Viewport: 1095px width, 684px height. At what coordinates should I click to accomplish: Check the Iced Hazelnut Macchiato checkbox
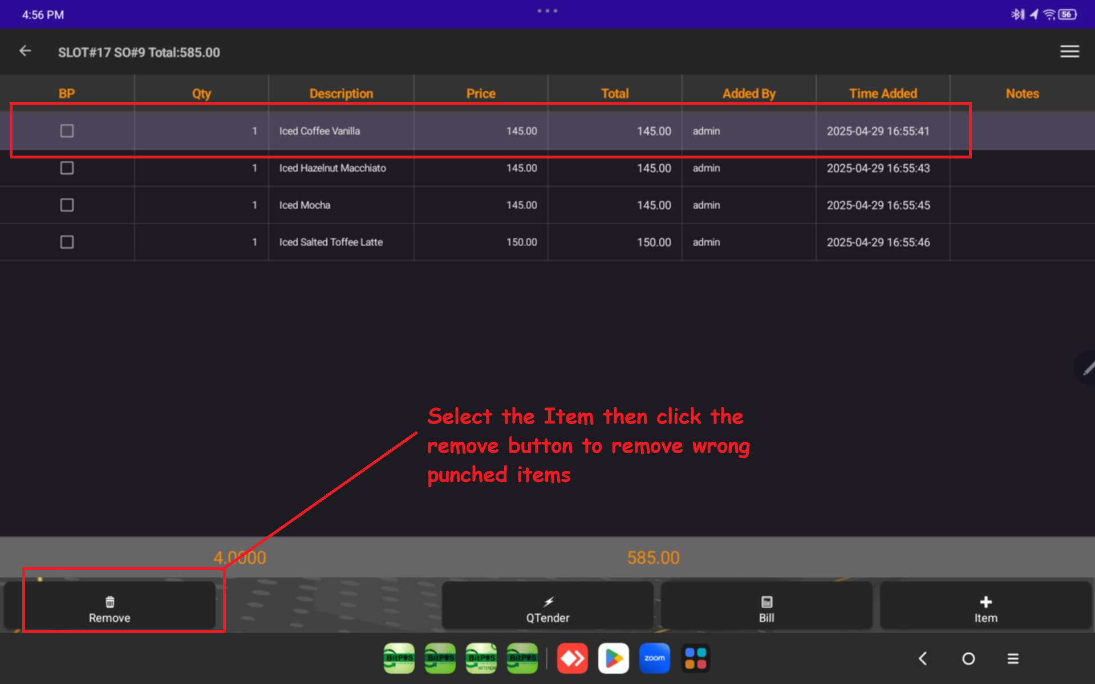[67, 168]
